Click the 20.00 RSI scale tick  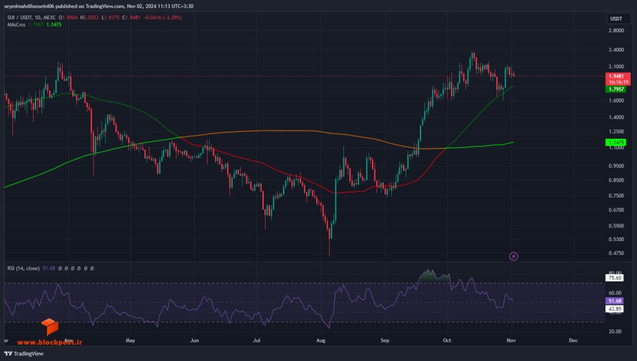pyautogui.click(x=615, y=331)
